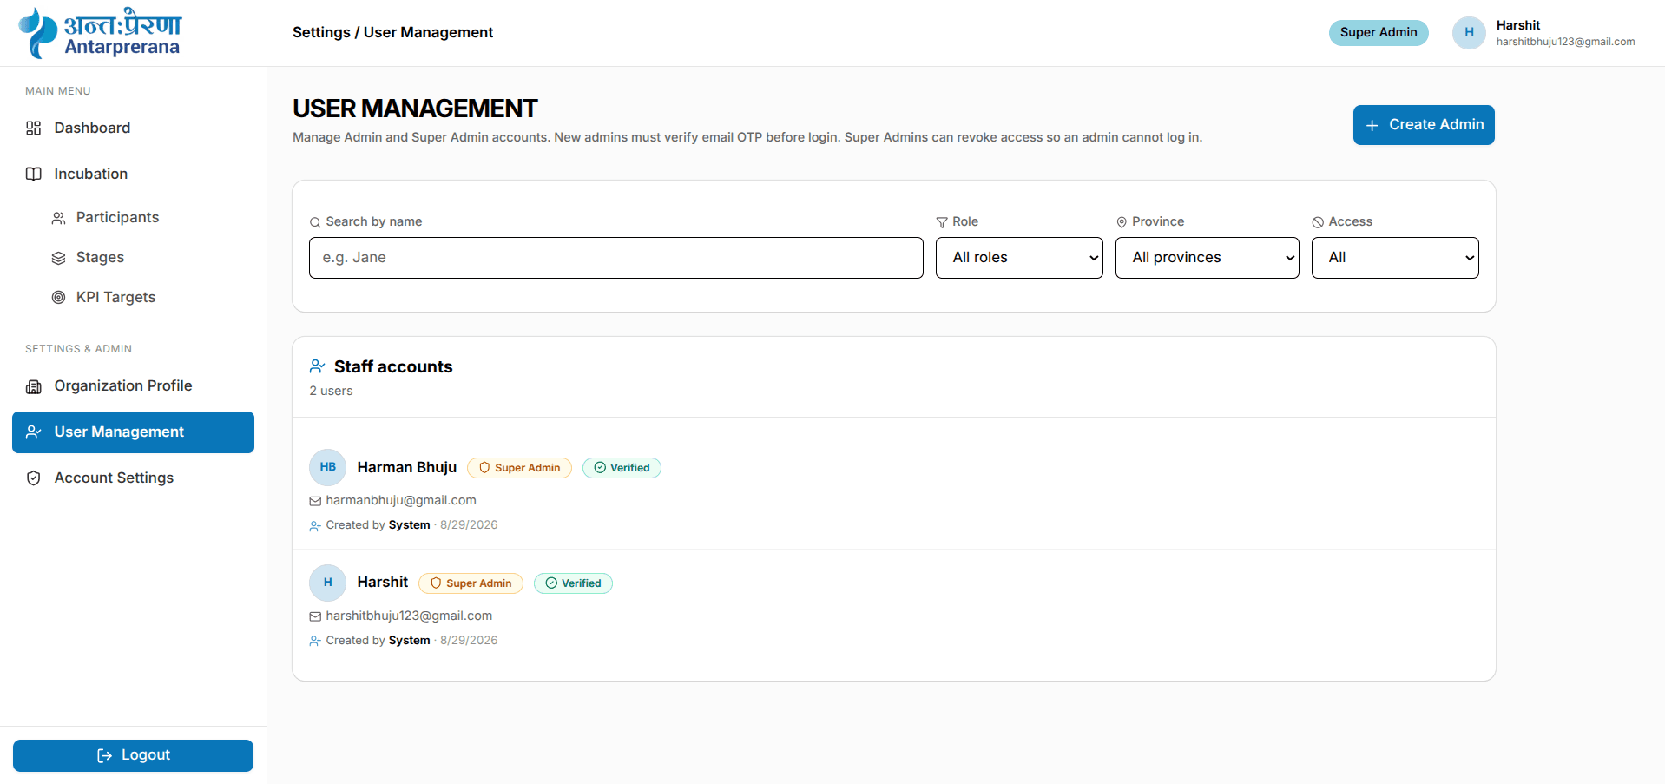Screen dimensions: 1665x784
Task: Select User Management in the sidebar
Action: [x=133, y=432]
